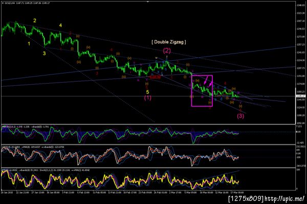Click the highlighted current price tag 1149.17

pos(301,96)
